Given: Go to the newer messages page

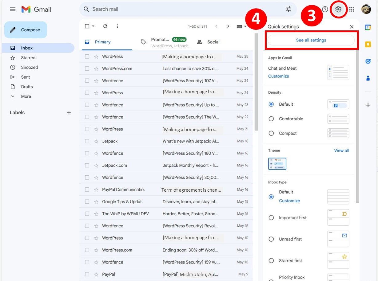Looking at the screenshot, I should click(x=216, y=26).
